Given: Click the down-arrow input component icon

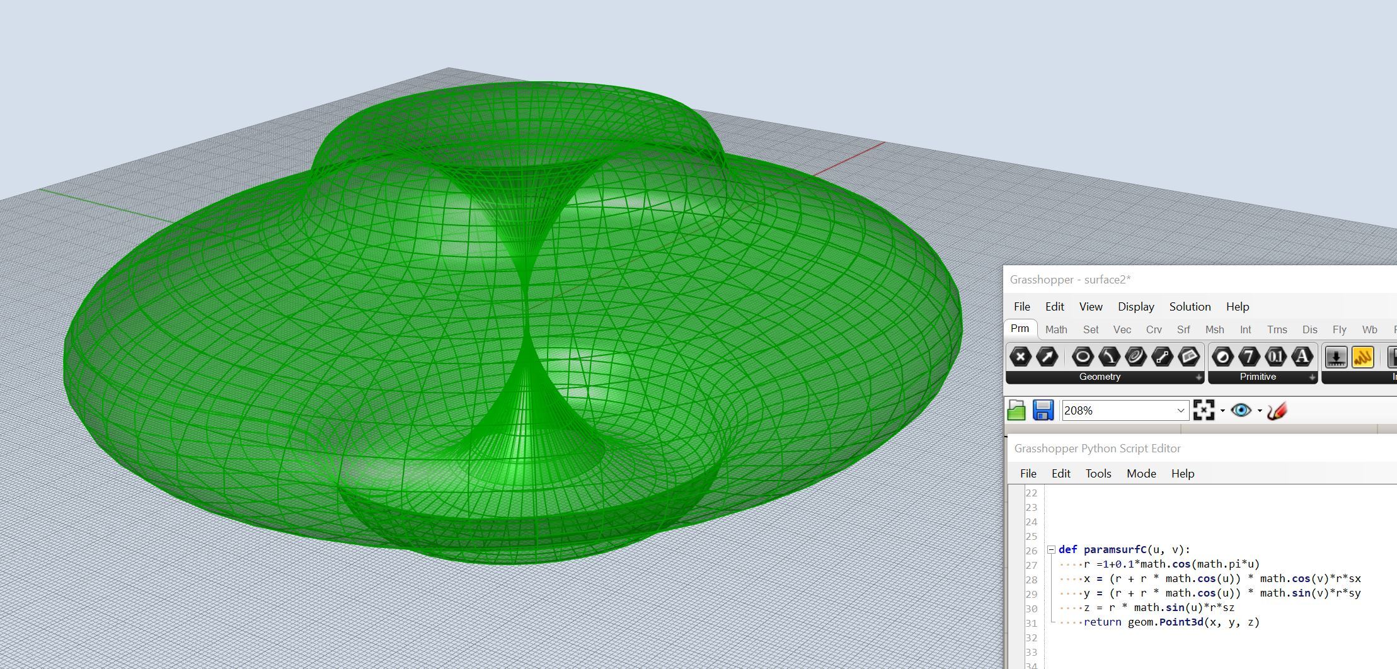Looking at the screenshot, I should tap(1336, 357).
